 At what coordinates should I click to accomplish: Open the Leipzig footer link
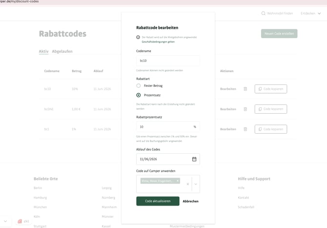[x=106, y=188]
